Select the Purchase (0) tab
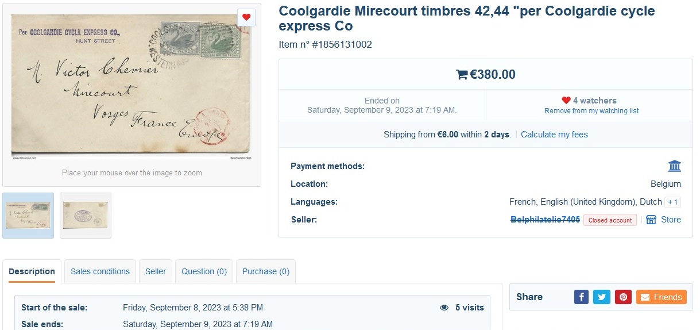Viewport: 700px width, 330px height. coord(266,271)
